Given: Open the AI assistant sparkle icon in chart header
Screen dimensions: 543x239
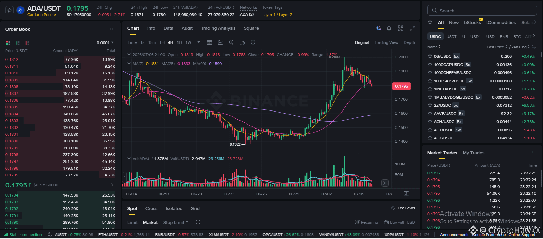Looking at the screenshot, I should [x=378, y=28].
